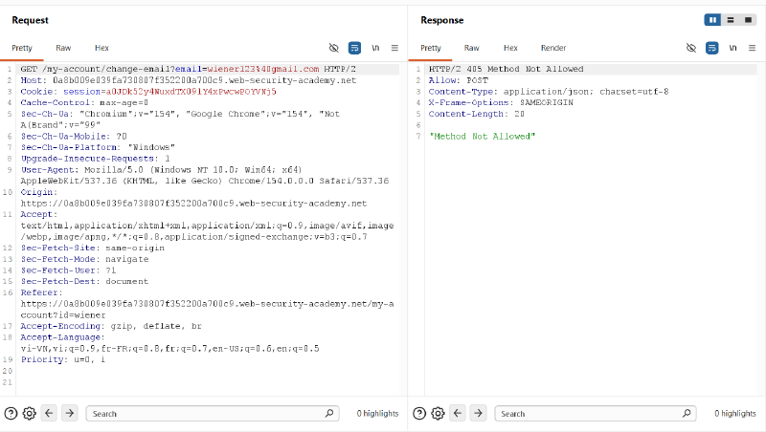This screenshot has height=432, width=766.
Task: Click Request panel 0 highlights label
Action: [377, 414]
